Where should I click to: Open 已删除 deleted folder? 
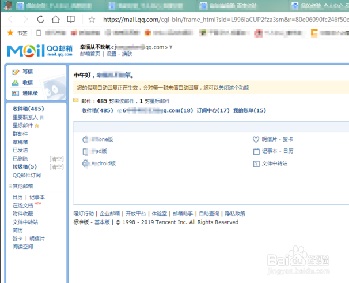[x=20, y=159]
